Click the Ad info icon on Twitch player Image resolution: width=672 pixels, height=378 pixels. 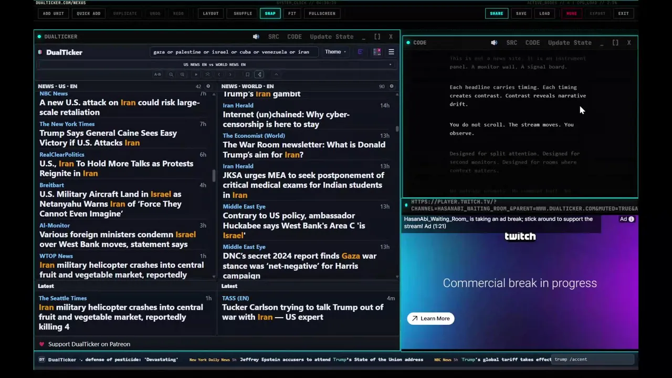click(x=631, y=219)
